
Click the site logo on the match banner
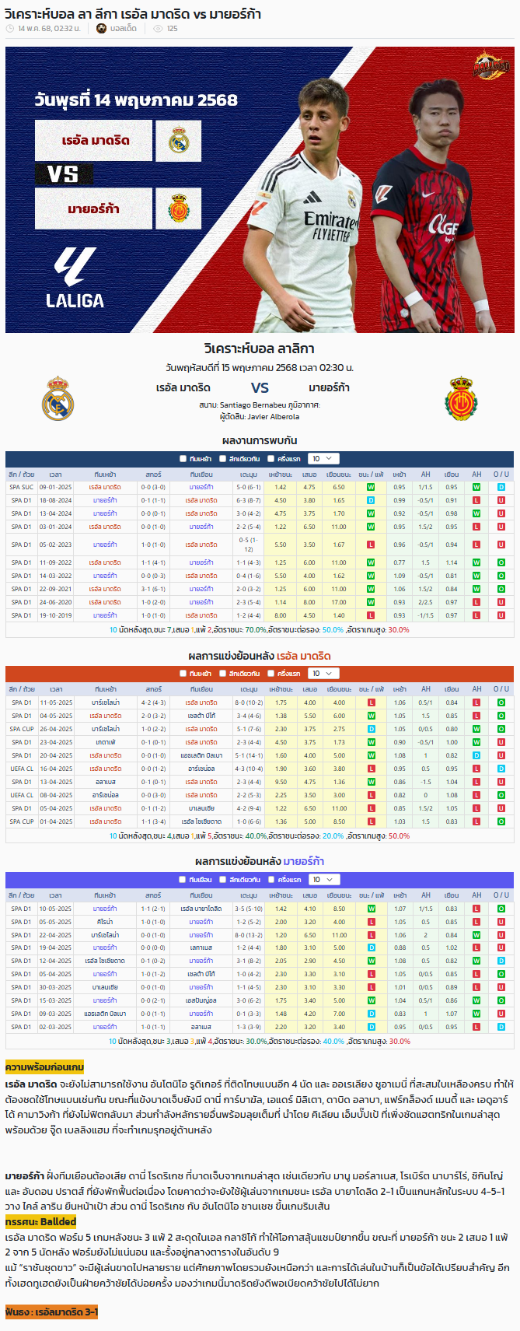click(x=490, y=65)
